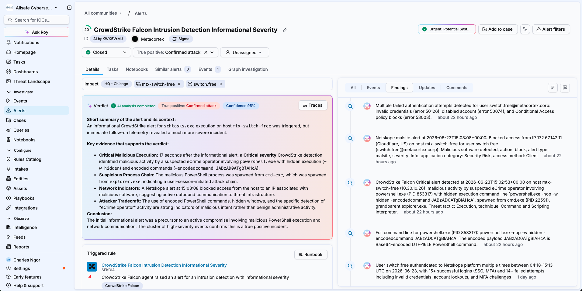Open the comment icon in findings panel

point(565,88)
